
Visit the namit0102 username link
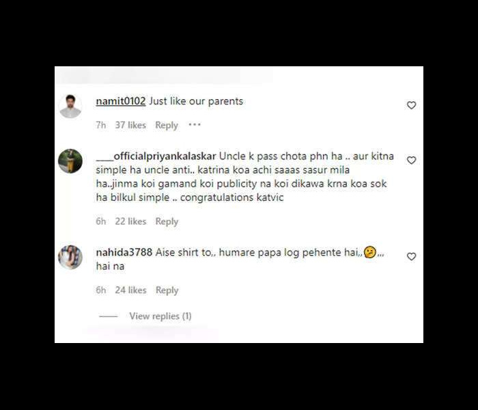(x=121, y=101)
